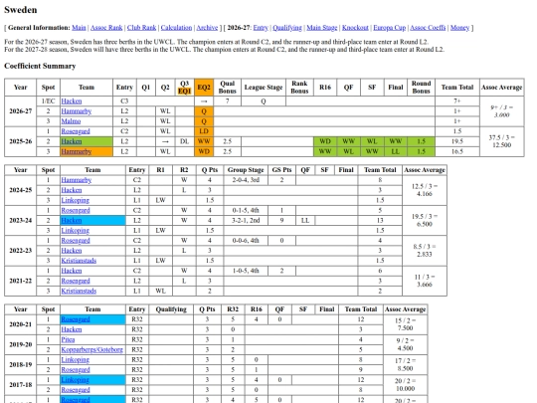Click Kristianstads in the 2022-23 season rows

pos(79,261)
